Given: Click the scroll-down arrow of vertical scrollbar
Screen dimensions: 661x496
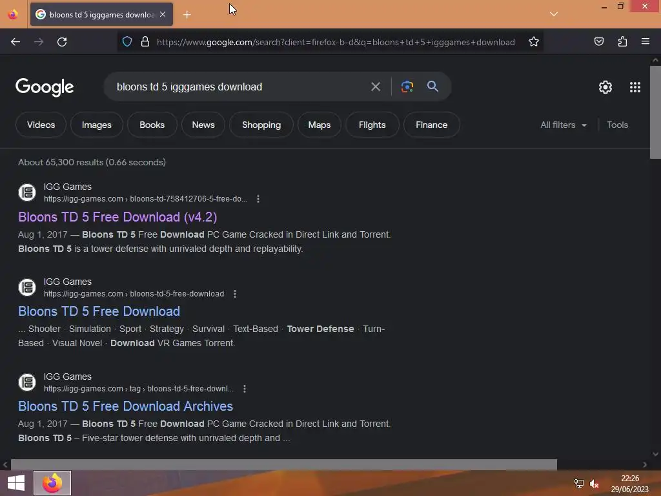Looking at the screenshot, I should click(x=655, y=454).
